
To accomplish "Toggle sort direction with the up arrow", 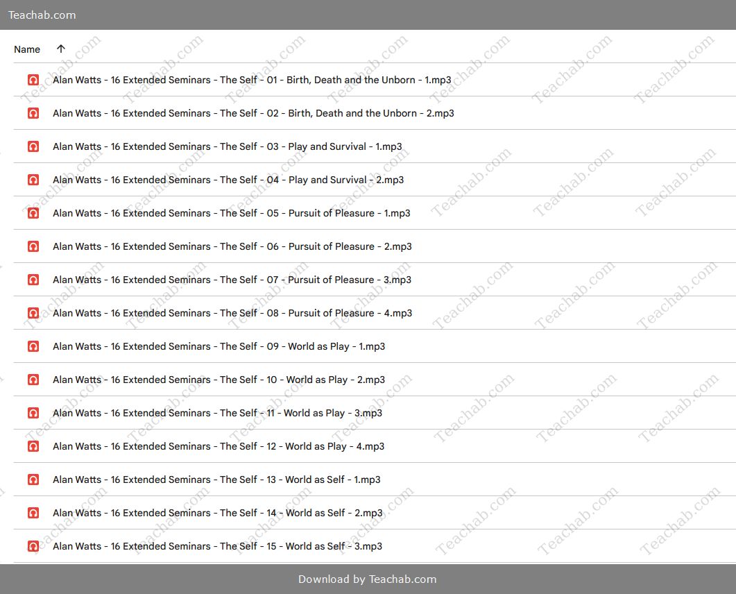I will (61, 49).
